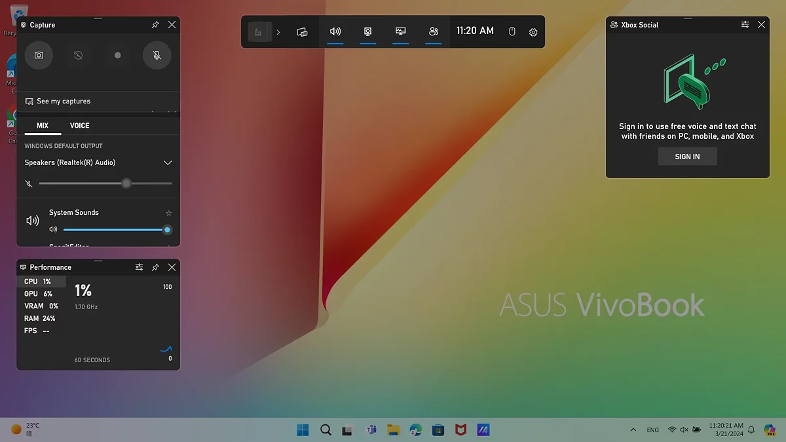Image resolution: width=786 pixels, height=442 pixels.
Task: Click the Xbox Social icon in the top bar
Action: pyautogui.click(x=433, y=31)
